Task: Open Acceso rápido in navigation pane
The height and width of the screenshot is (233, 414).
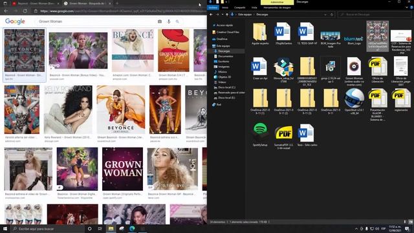Action: coord(224,25)
